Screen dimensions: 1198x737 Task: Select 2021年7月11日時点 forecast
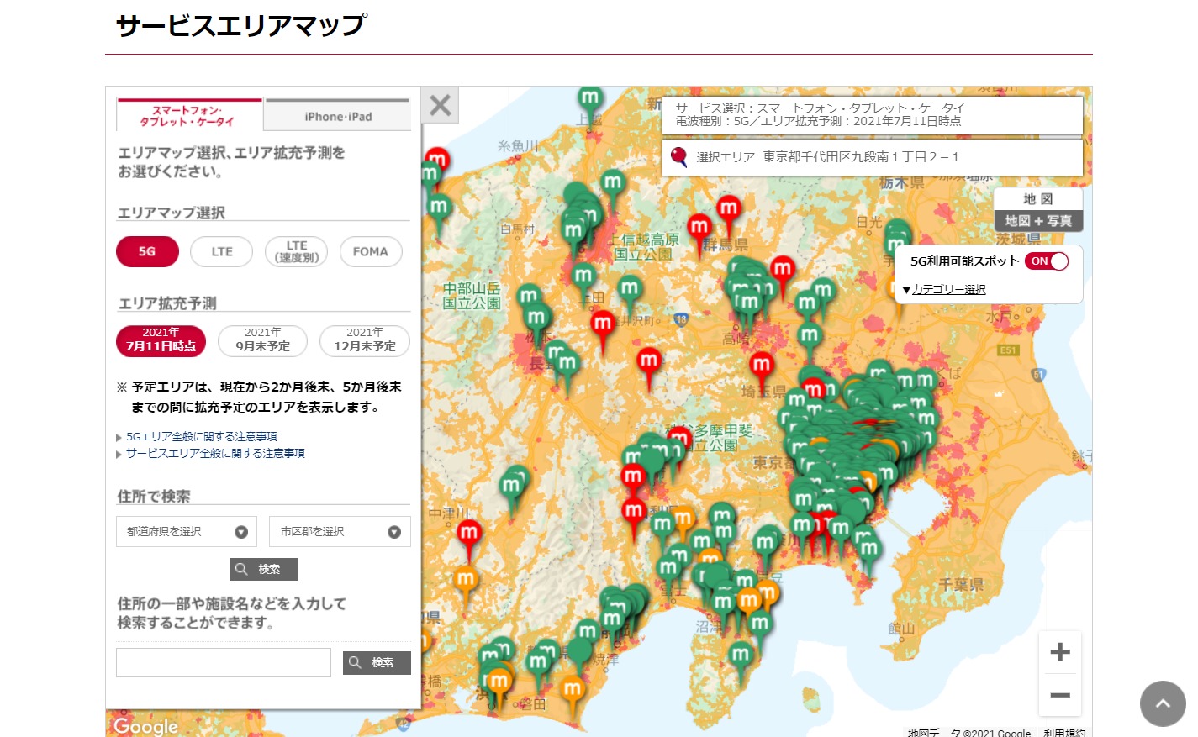click(161, 340)
